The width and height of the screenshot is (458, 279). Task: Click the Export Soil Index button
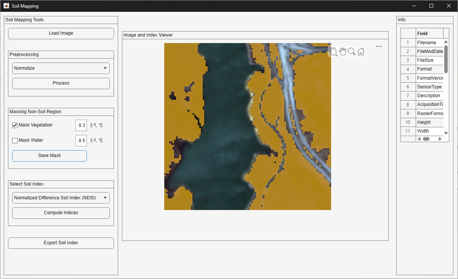tap(61, 243)
